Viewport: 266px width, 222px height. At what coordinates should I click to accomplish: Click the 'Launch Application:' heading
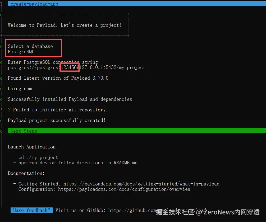tap(33, 147)
